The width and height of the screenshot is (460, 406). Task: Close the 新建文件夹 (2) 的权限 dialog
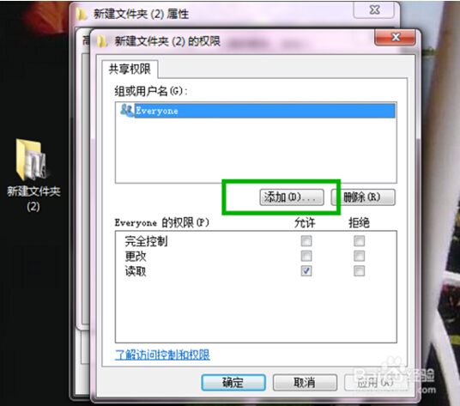pyautogui.click(x=395, y=38)
